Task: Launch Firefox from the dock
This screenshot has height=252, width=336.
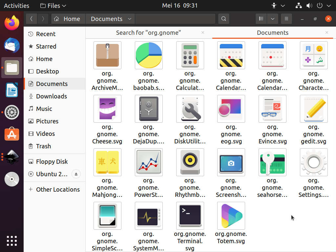Action: [12, 23]
